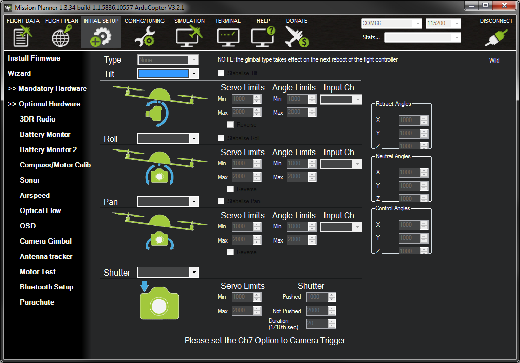The width and height of the screenshot is (520, 363).
Task: Click the Tilt Servo Limits Min field
Action: tap(246, 99)
